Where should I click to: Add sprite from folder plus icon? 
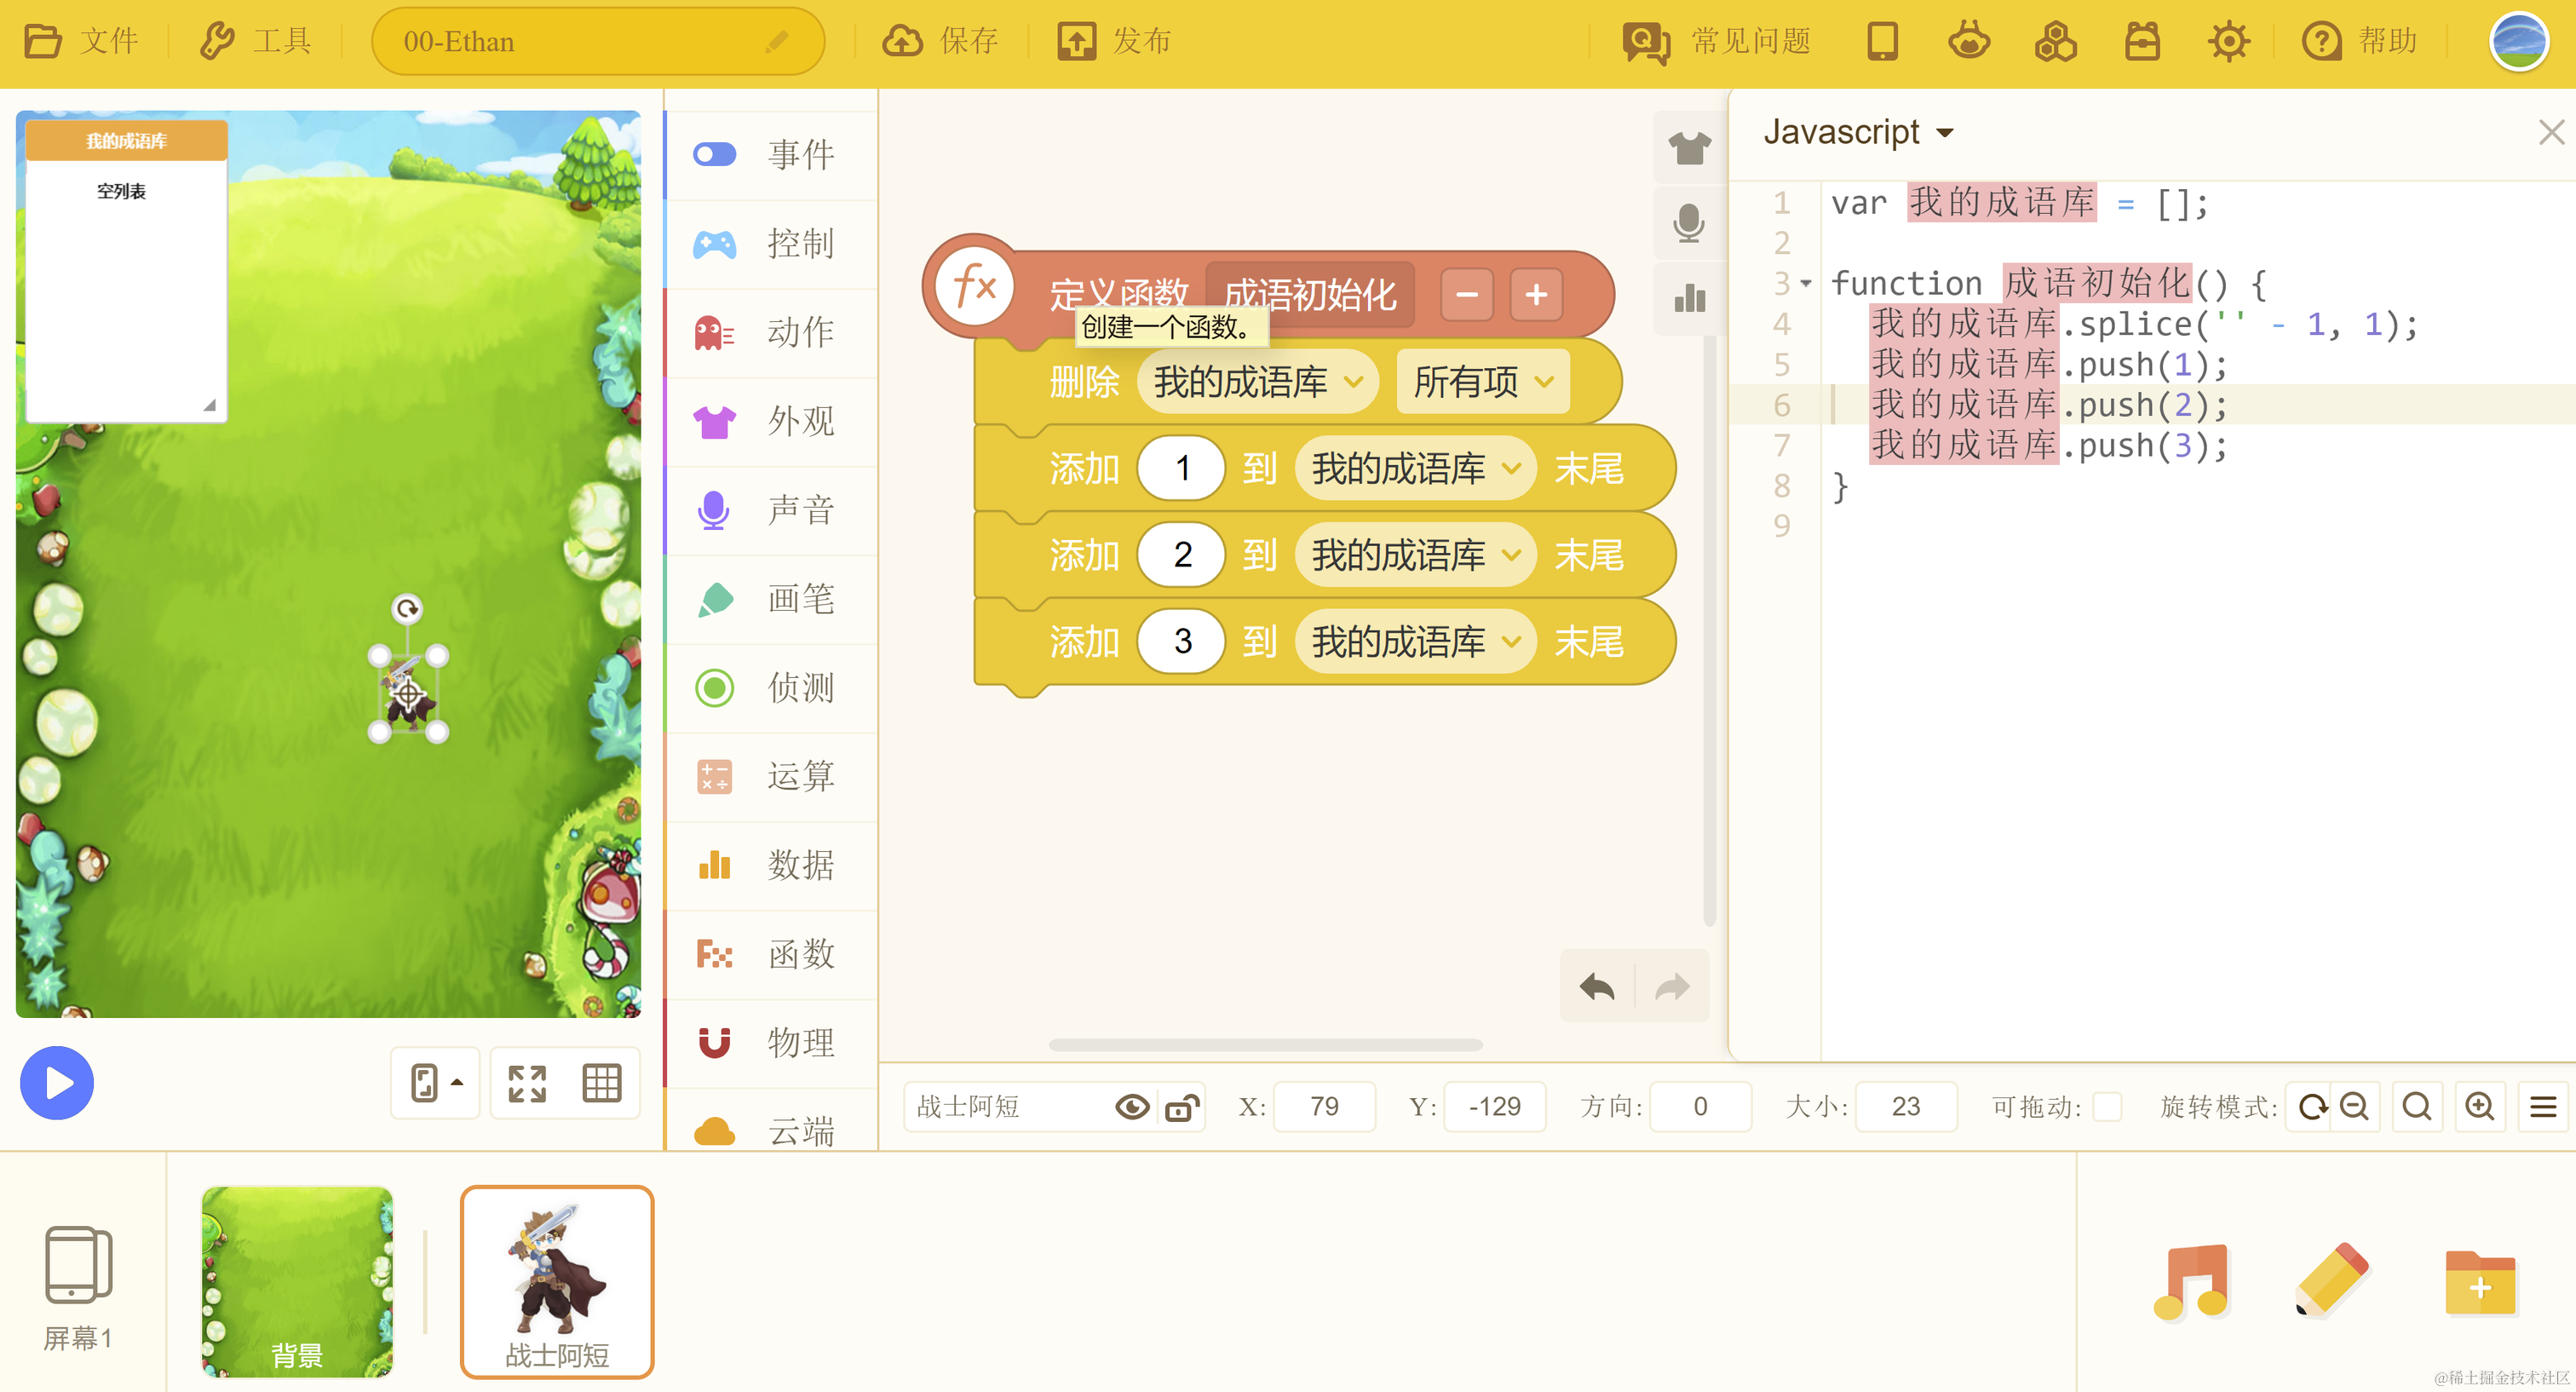click(x=2479, y=1284)
